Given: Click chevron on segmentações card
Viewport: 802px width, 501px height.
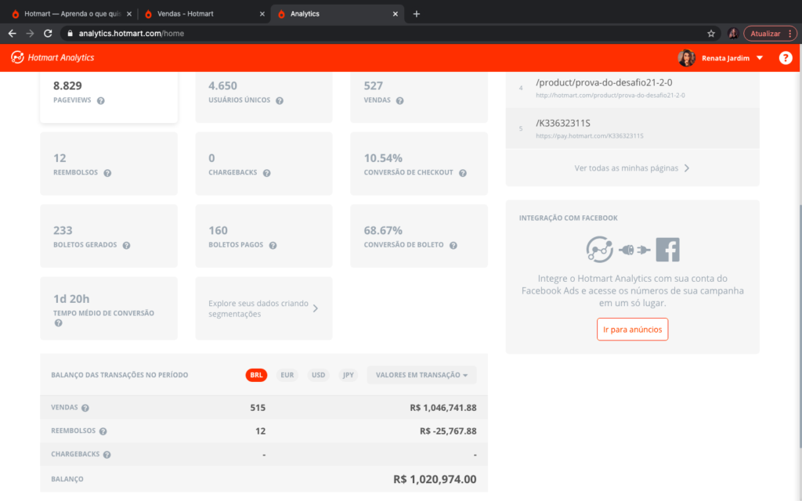Looking at the screenshot, I should pos(316,308).
